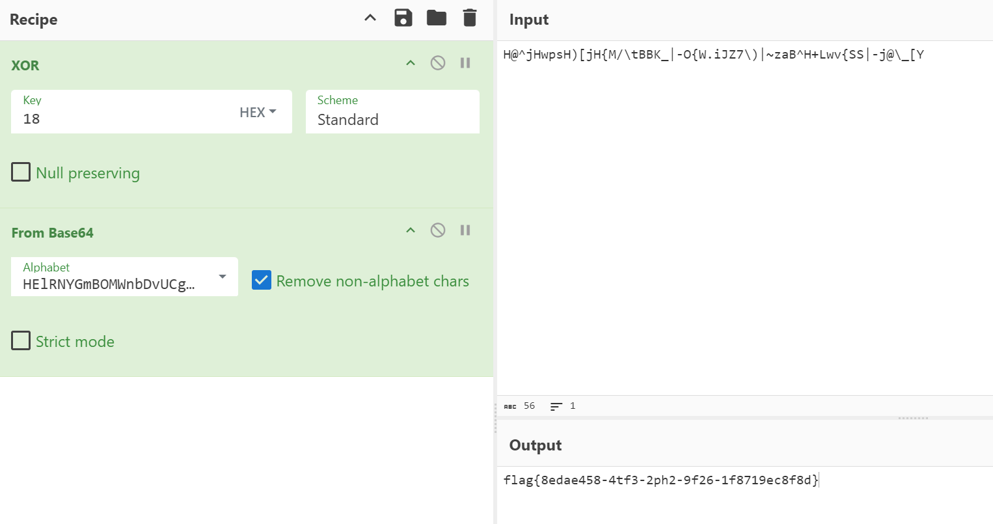Image resolution: width=993 pixels, height=524 pixels.
Task: Enable Strict mode checkbox
Action: (x=21, y=341)
